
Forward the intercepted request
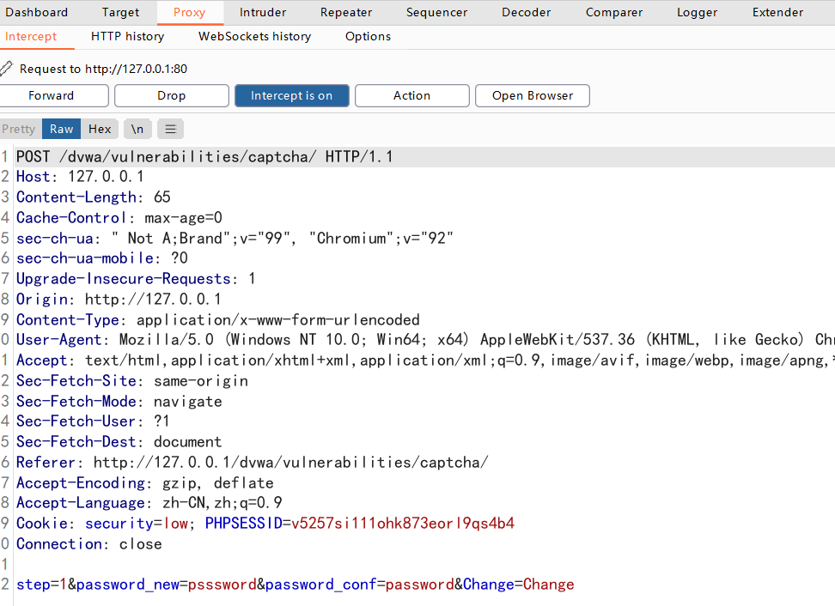(x=54, y=95)
